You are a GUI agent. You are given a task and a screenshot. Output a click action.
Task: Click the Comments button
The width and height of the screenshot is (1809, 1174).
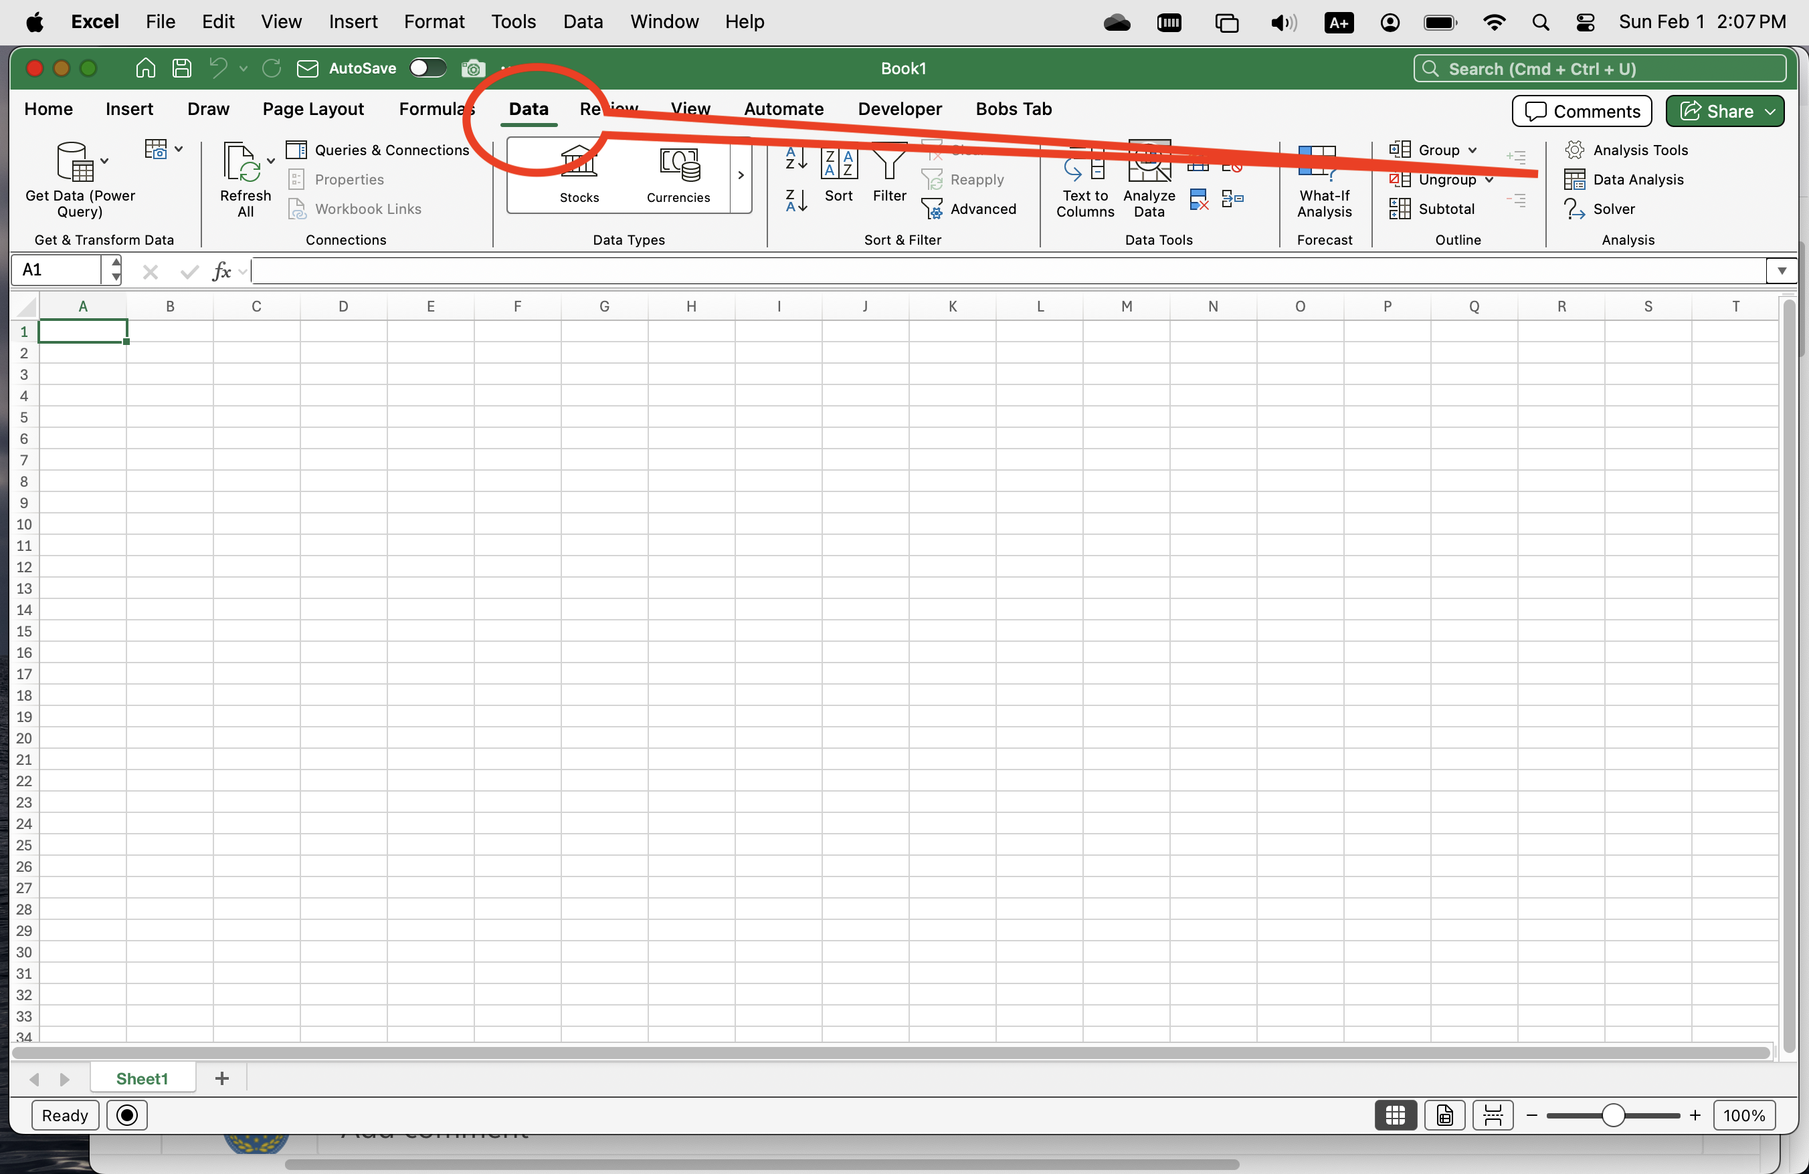tap(1582, 112)
